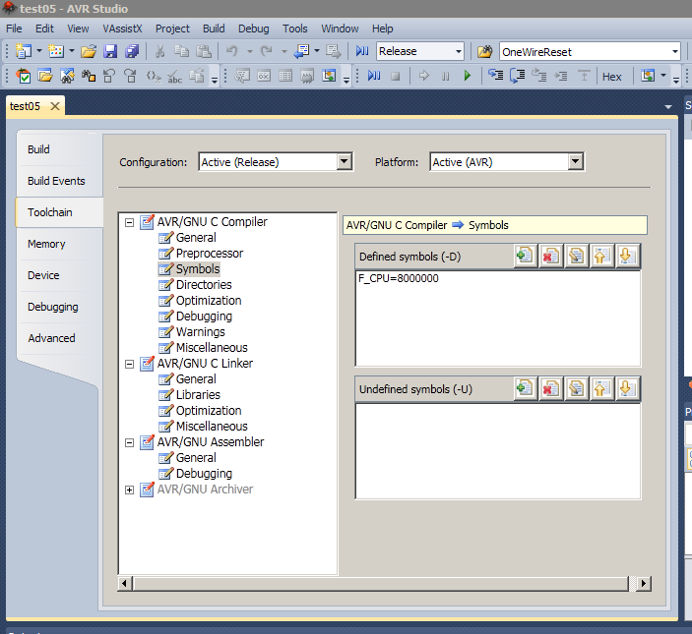
Task: Add a new defined symbol (-D)
Action: [525, 257]
